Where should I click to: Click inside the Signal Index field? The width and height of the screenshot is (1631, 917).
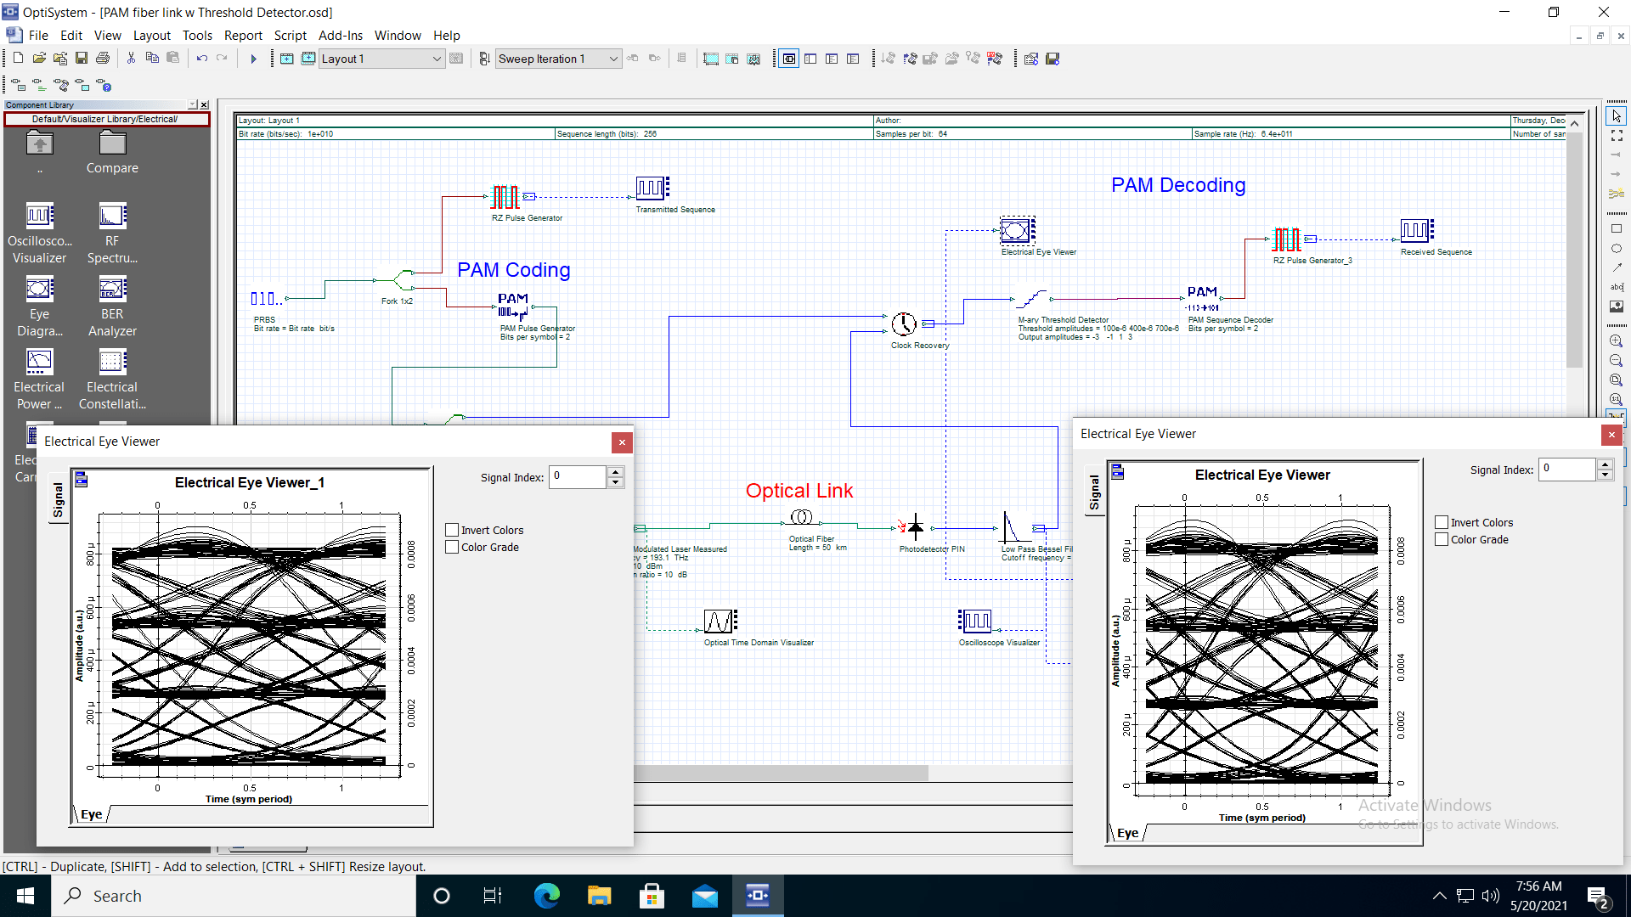point(578,476)
